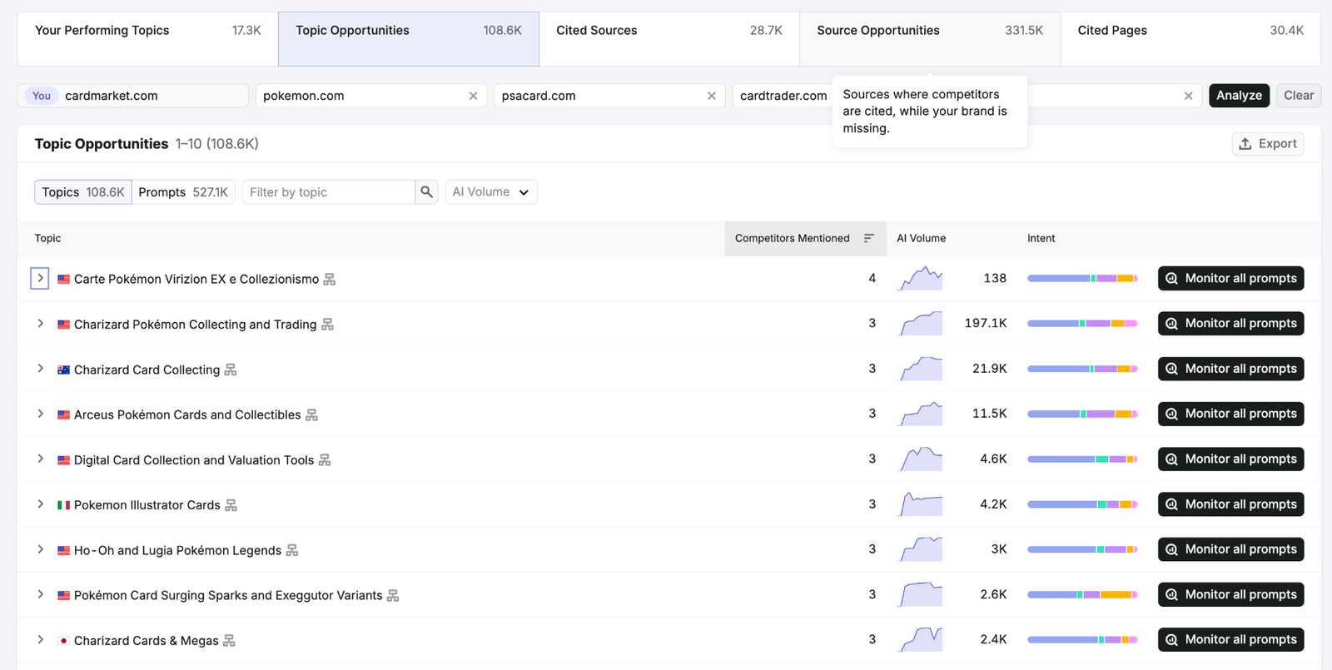Image resolution: width=1332 pixels, height=670 pixels.
Task: Edit the cardtrader.com competitor field
Action: pyautogui.click(x=783, y=96)
